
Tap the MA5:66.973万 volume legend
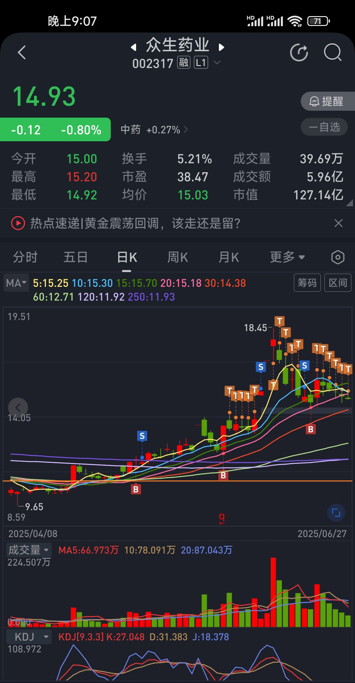88,550
